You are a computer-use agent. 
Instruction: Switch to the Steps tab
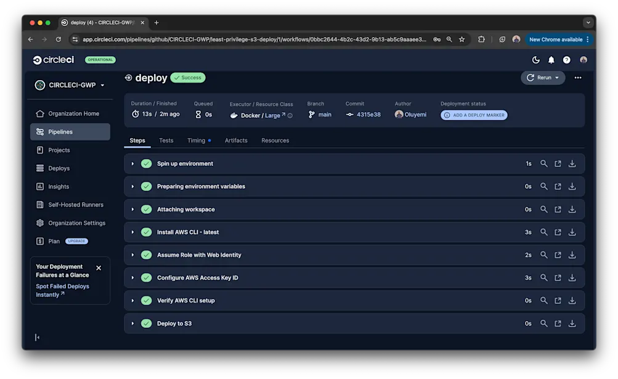click(137, 141)
